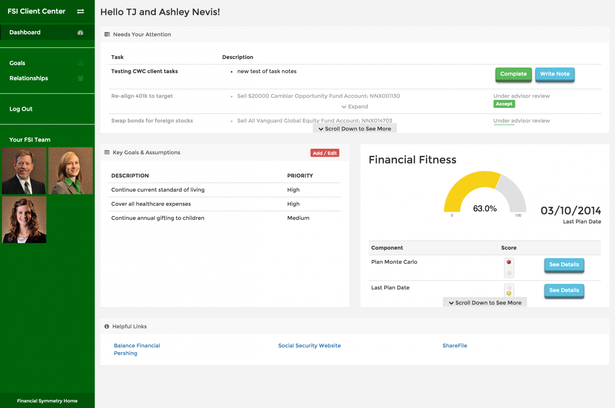Click the PRIORITY column header
The width and height of the screenshot is (615, 408).
(300, 176)
